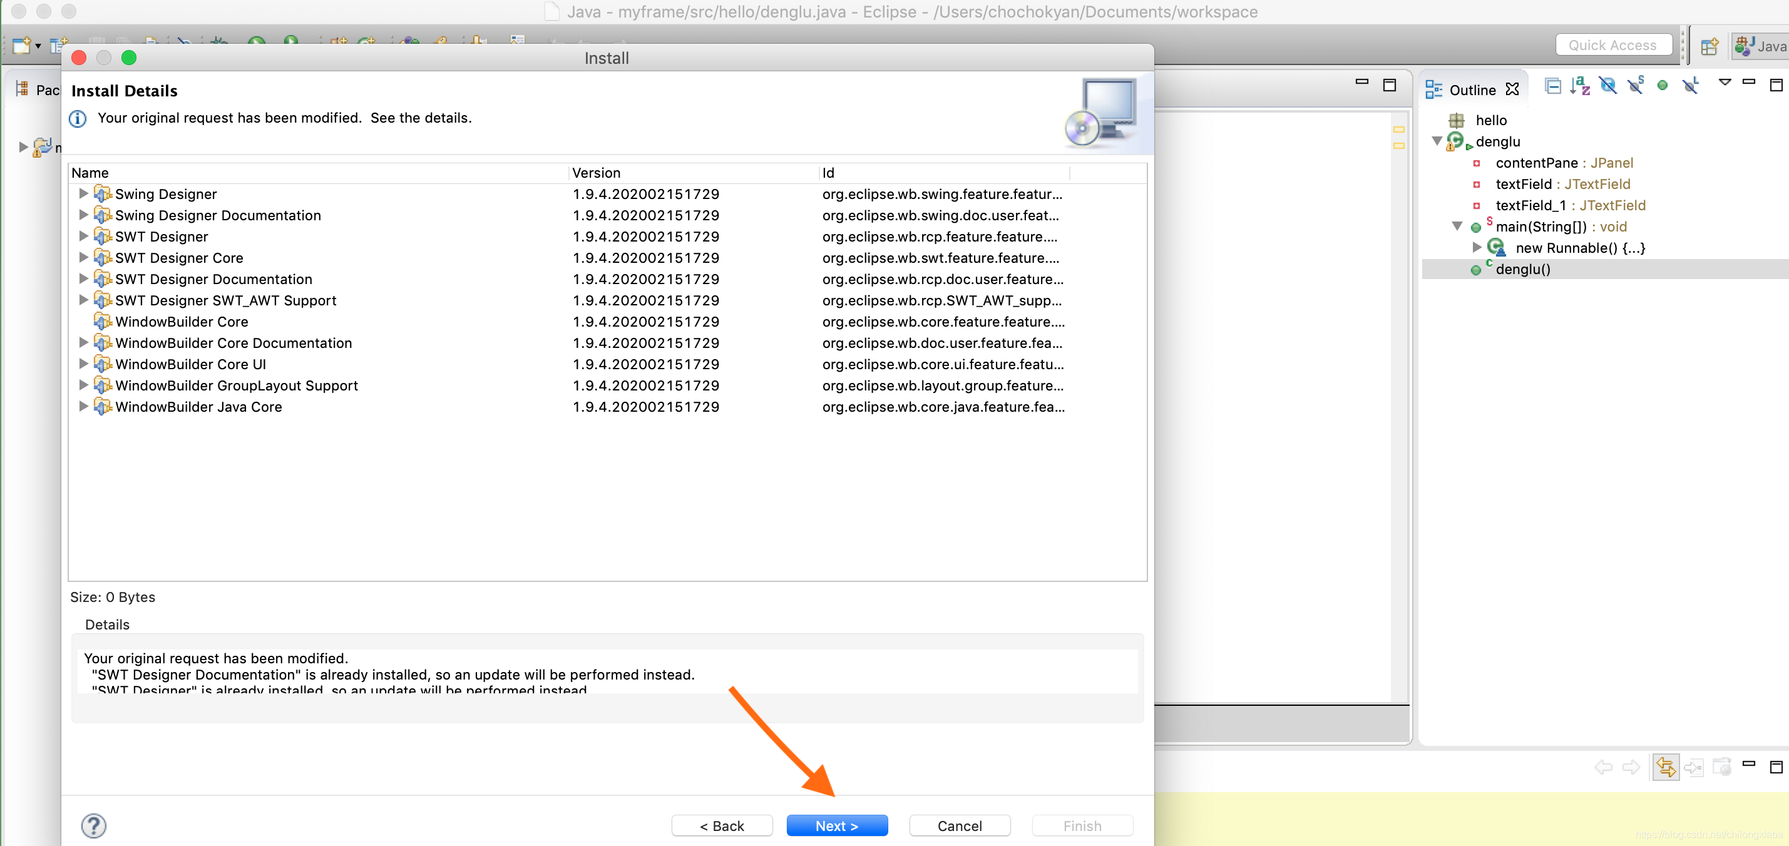This screenshot has height=846, width=1789.
Task: Open the New wizard dropdown arrow
Action: pos(38,46)
